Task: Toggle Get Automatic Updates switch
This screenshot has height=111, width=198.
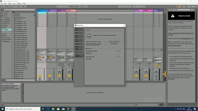Action: click(118, 51)
